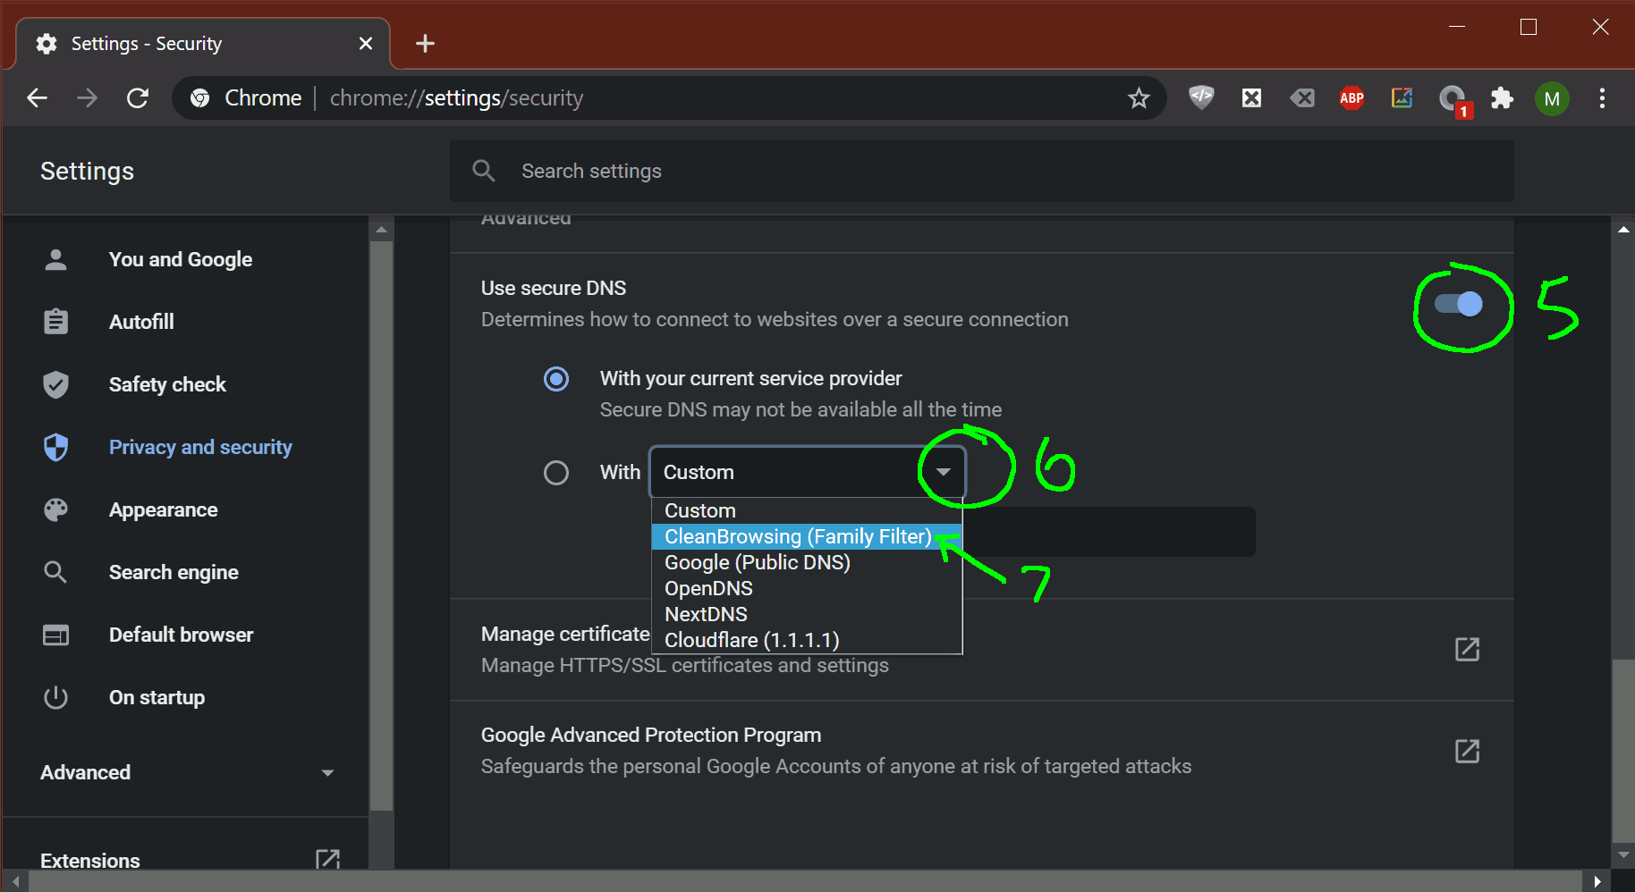Open the Extensions puzzle piece menu
This screenshot has width=1635, height=892.
click(x=1502, y=98)
